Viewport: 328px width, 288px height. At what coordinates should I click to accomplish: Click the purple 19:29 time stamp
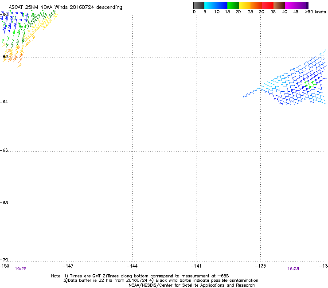pyautogui.click(x=20, y=269)
